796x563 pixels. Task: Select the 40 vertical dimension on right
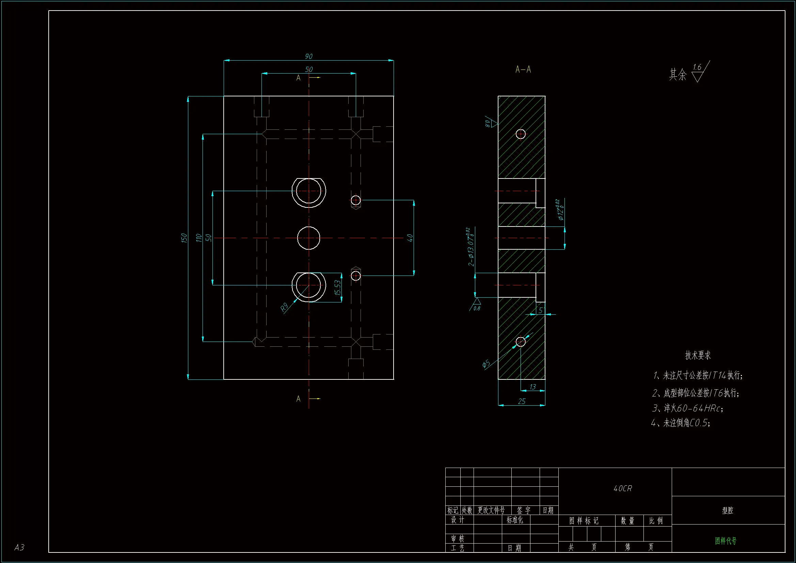[x=410, y=238]
